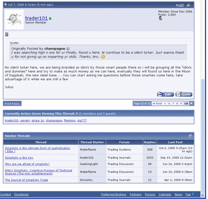Viewport: 208px width, 199px height.
Task: Open peram user profile link
Action: (25, 120)
